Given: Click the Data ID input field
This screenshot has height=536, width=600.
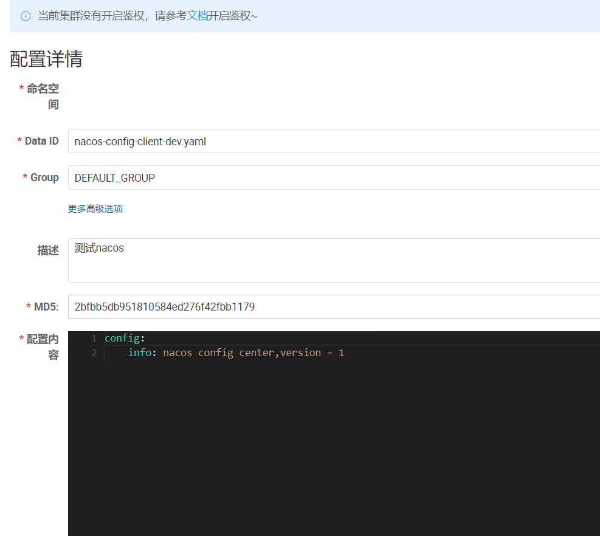Looking at the screenshot, I should point(334,141).
